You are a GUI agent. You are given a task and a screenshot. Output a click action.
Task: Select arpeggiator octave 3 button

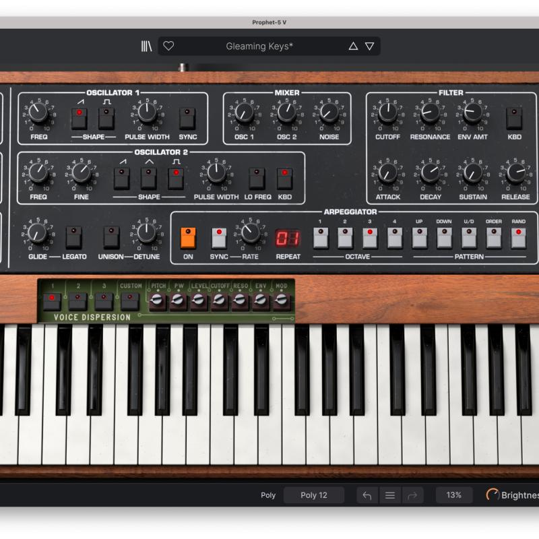pyautogui.click(x=370, y=238)
